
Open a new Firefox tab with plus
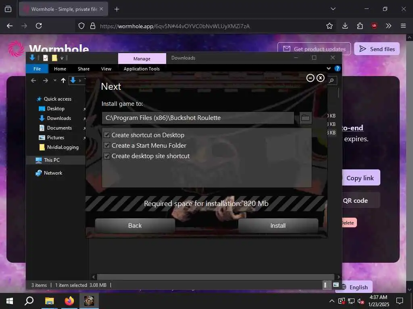(117, 9)
